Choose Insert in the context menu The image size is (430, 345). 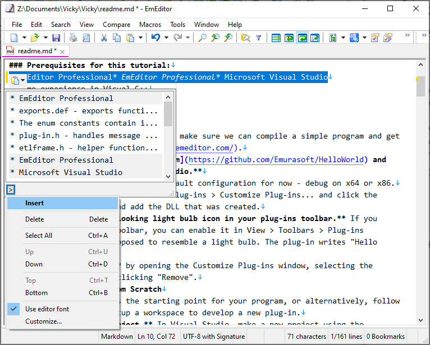(62, 203)
